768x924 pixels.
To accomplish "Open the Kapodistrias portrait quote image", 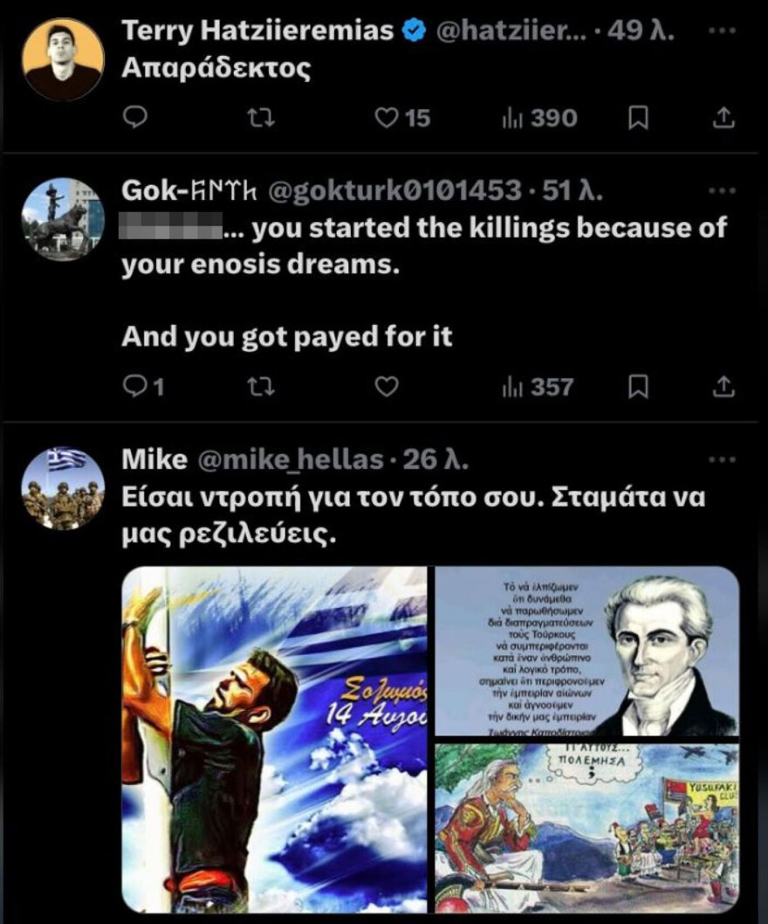I will pos(586,651).
